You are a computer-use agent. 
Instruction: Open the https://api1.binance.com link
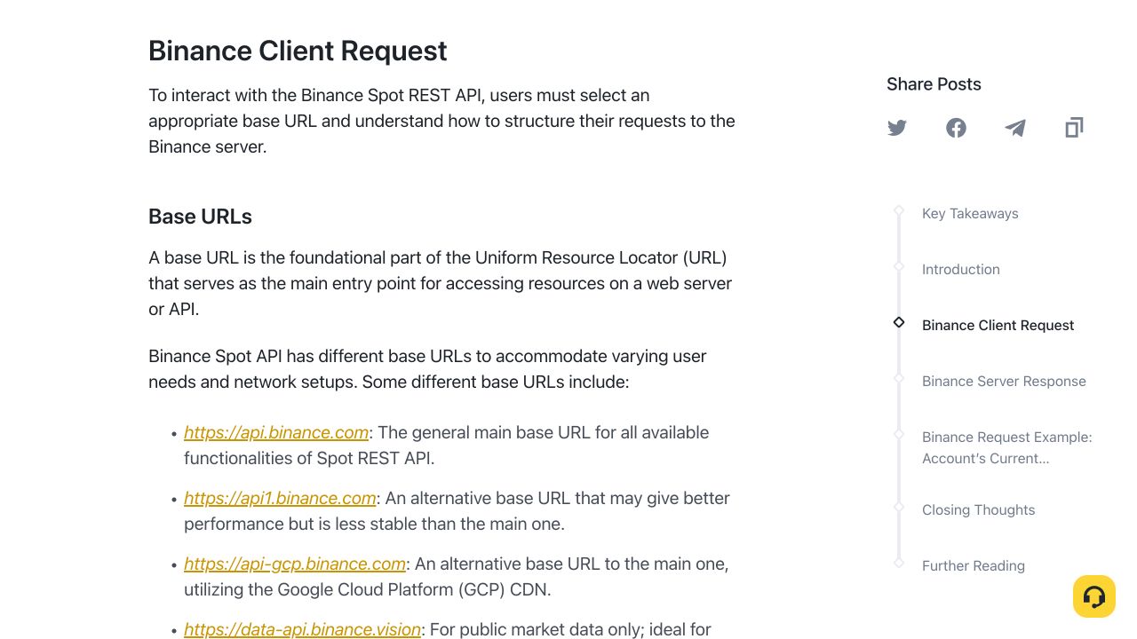click(x=280, y=498)
